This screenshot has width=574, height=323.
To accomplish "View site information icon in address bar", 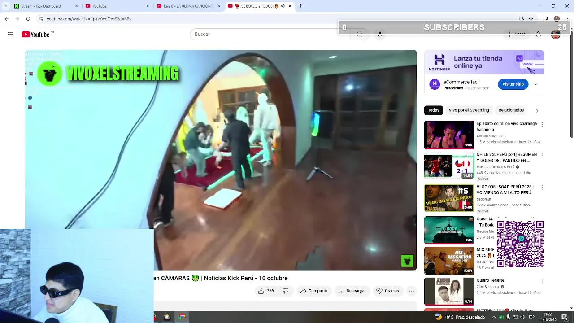I will point(41,19).
